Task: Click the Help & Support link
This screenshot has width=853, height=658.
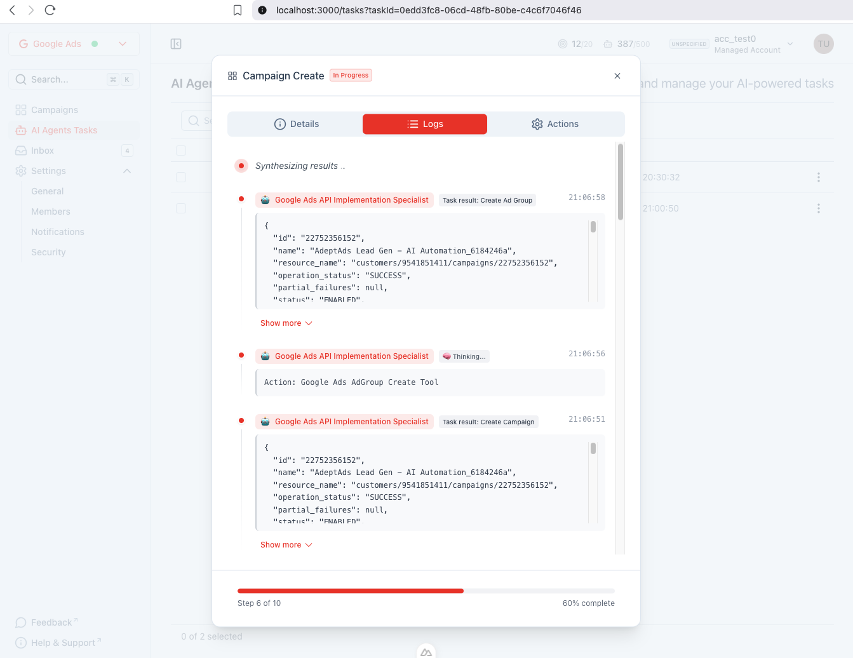Action: click(58, 643)
